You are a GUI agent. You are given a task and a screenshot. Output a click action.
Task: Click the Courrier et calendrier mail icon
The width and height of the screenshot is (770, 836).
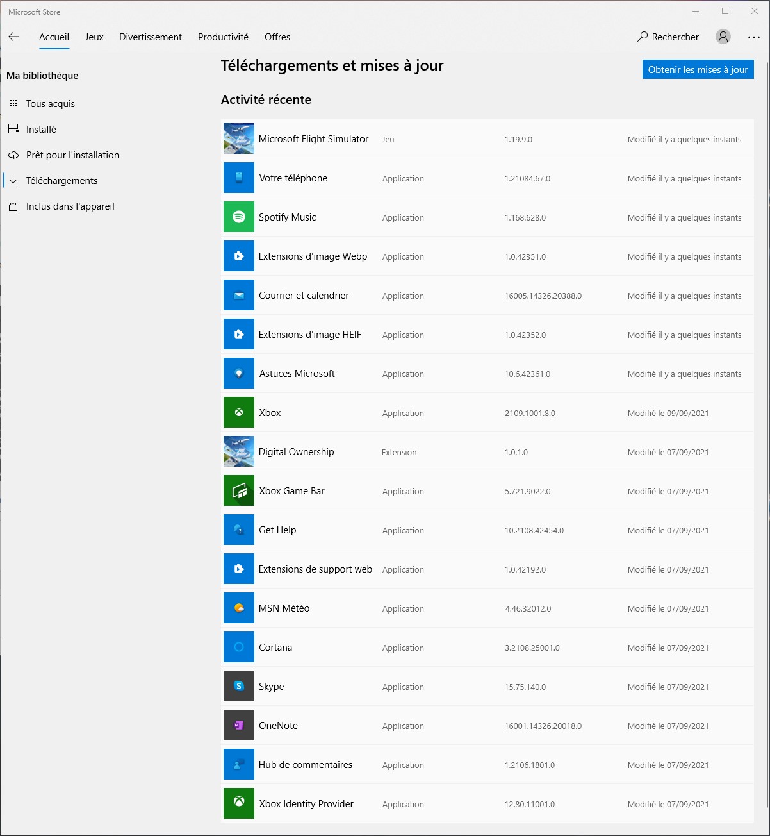239,295
